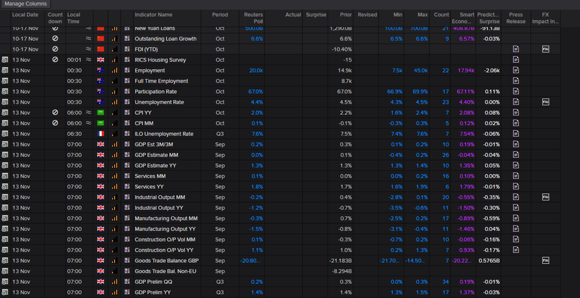
Task: Click calendar icon for GDP Prelim YY row
Action: 5,292
